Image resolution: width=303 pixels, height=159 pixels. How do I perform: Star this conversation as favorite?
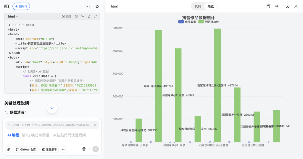click(x=97, y=6)
